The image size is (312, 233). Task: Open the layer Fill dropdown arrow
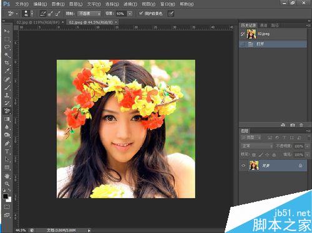click(x=307, y=155)
